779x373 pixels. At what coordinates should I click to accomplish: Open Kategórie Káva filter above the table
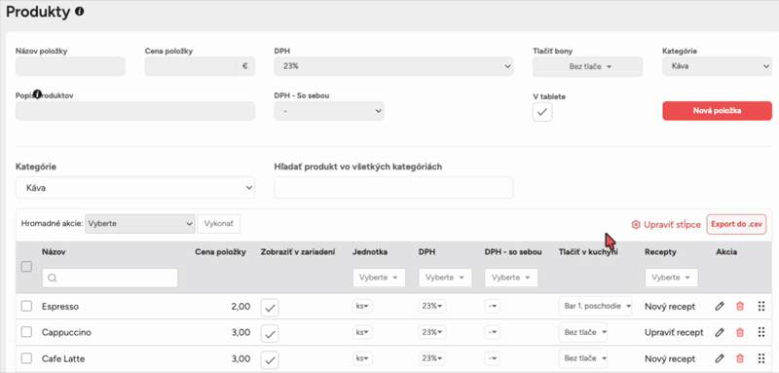pos(135,188)
